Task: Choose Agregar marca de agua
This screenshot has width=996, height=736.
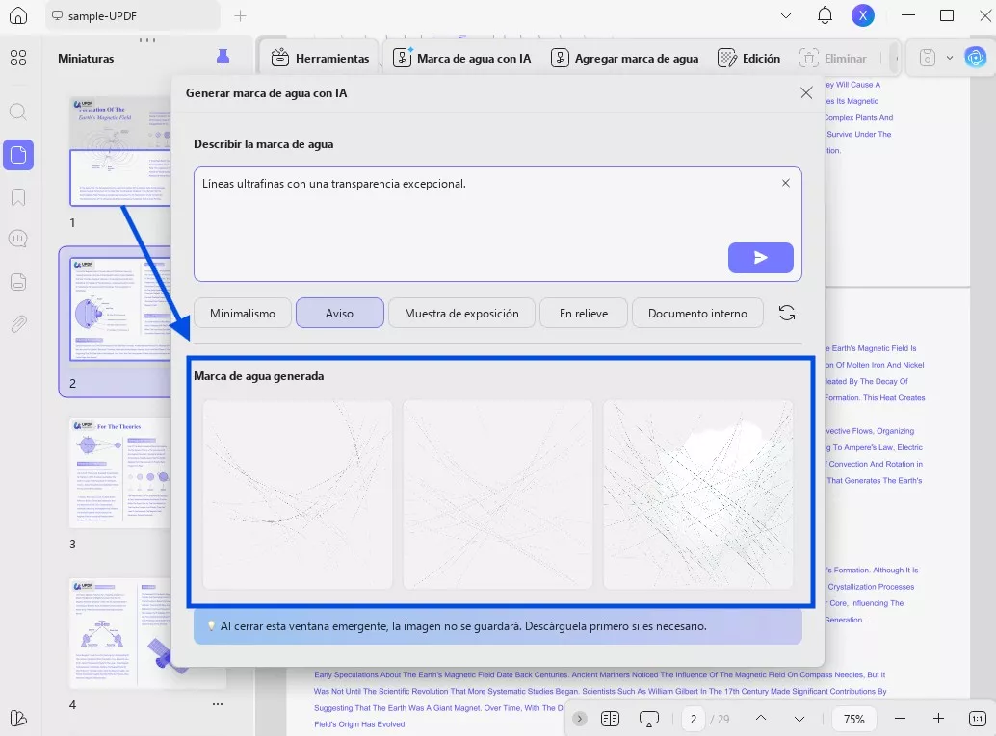Action: point(625,59)
